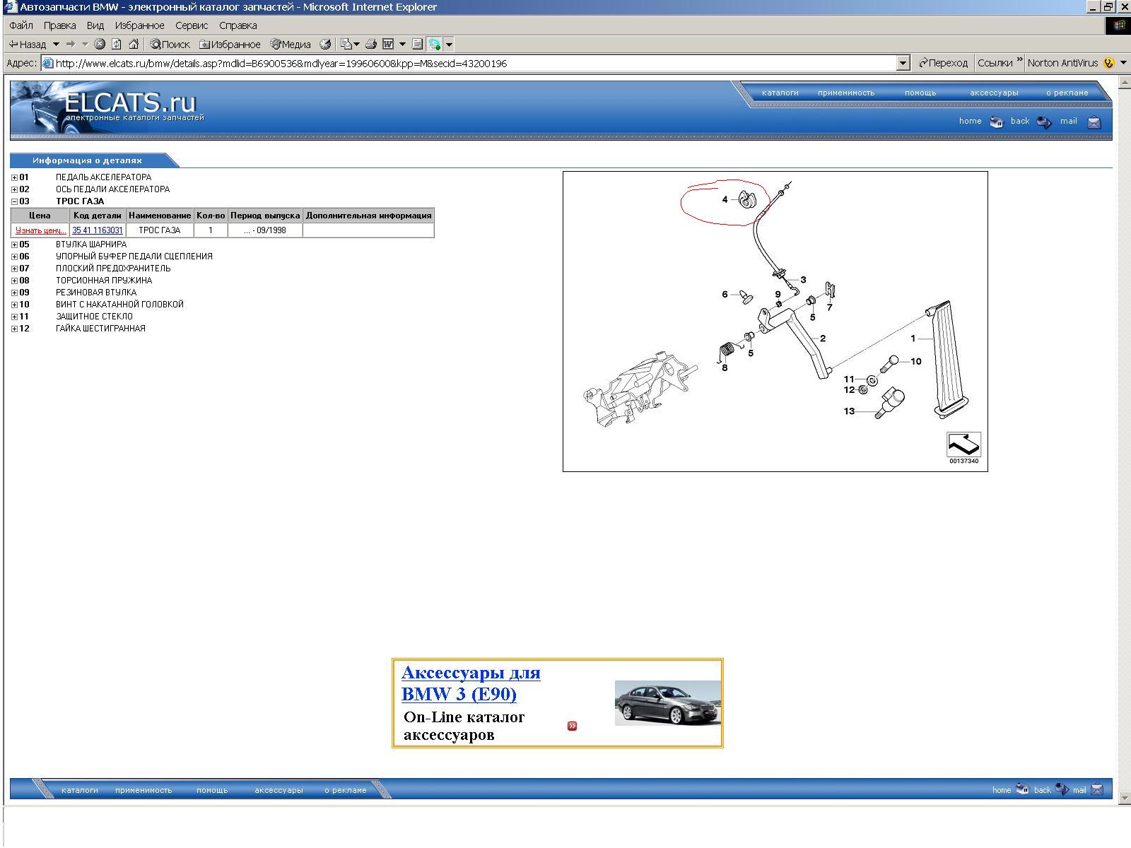Expand item 10 Винт с накатанной головкой
The height and width of the screenshot is (848, 1131).
pyautogui.click(x=14, y=305)
